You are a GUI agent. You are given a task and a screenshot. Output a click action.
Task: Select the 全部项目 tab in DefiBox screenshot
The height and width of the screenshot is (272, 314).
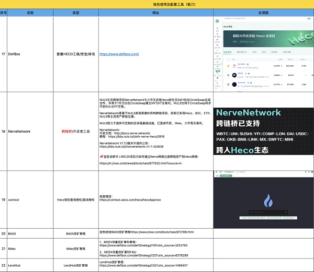pyautogui.click(x=227, y=52)
